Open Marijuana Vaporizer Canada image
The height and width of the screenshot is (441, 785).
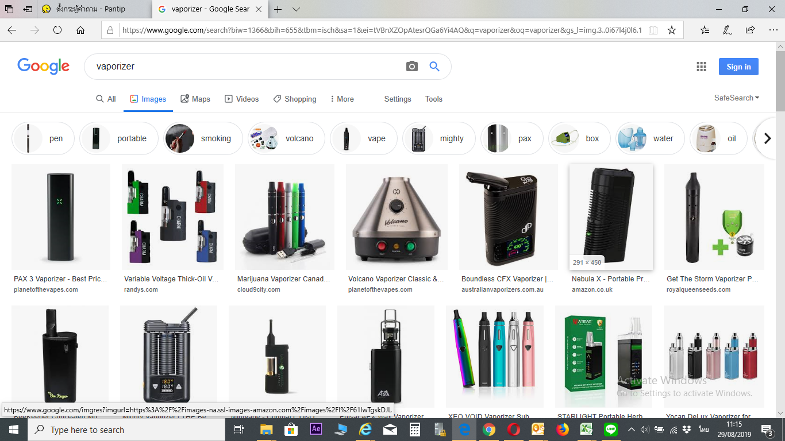[284, 217]
